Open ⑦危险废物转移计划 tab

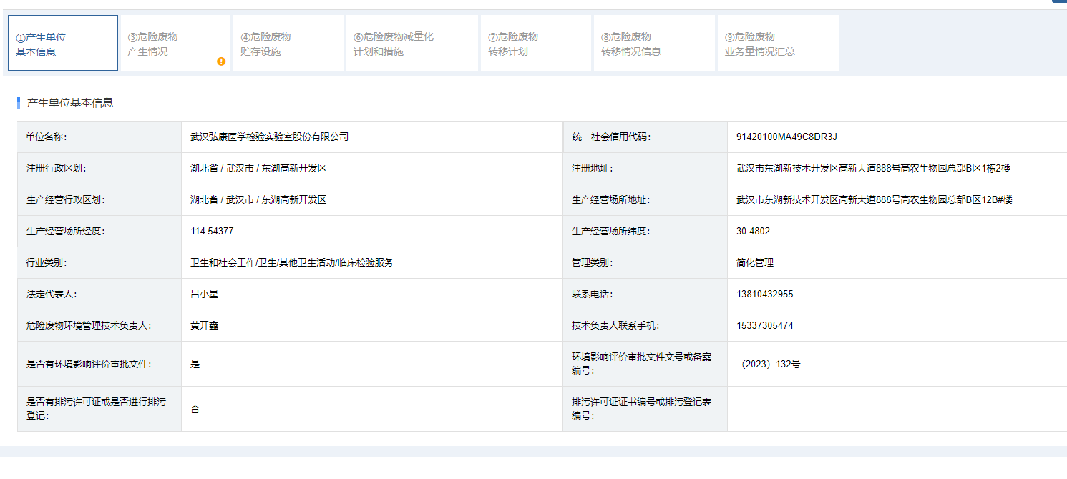coord(536,43)
